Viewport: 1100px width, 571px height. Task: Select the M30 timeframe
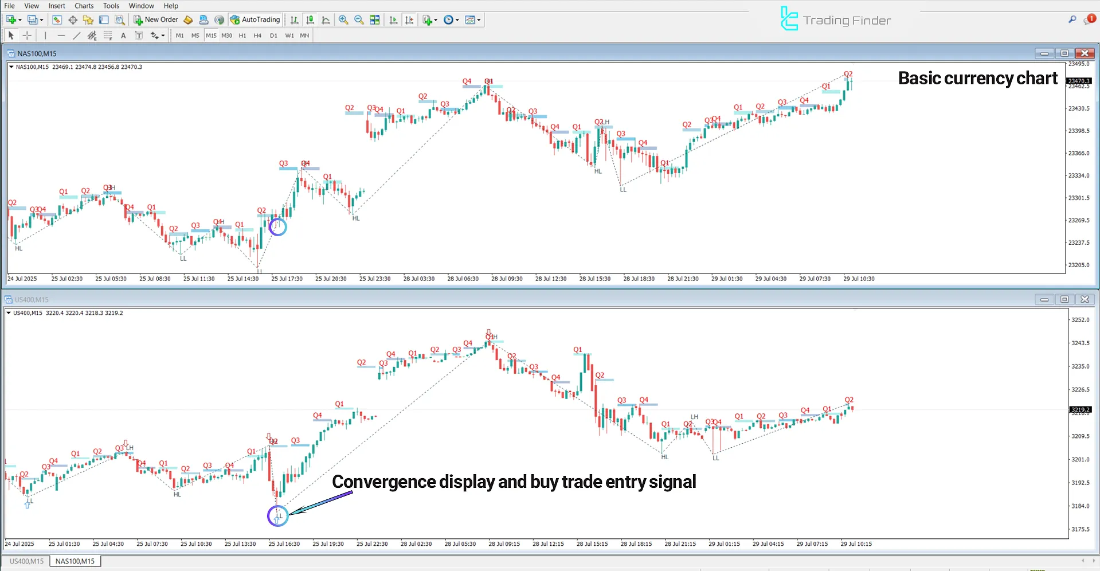click(x=227, y=35)
